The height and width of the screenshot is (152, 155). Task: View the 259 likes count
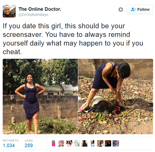29,146
